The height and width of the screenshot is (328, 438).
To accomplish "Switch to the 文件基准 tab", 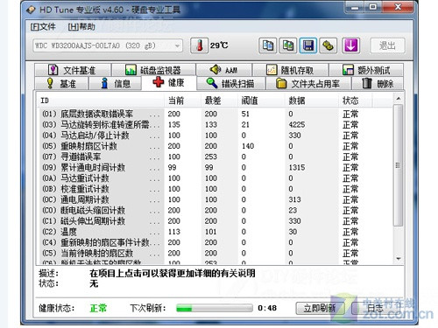I will 72,70.
